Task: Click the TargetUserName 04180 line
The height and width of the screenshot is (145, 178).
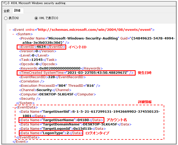Action: click(61, 120)
